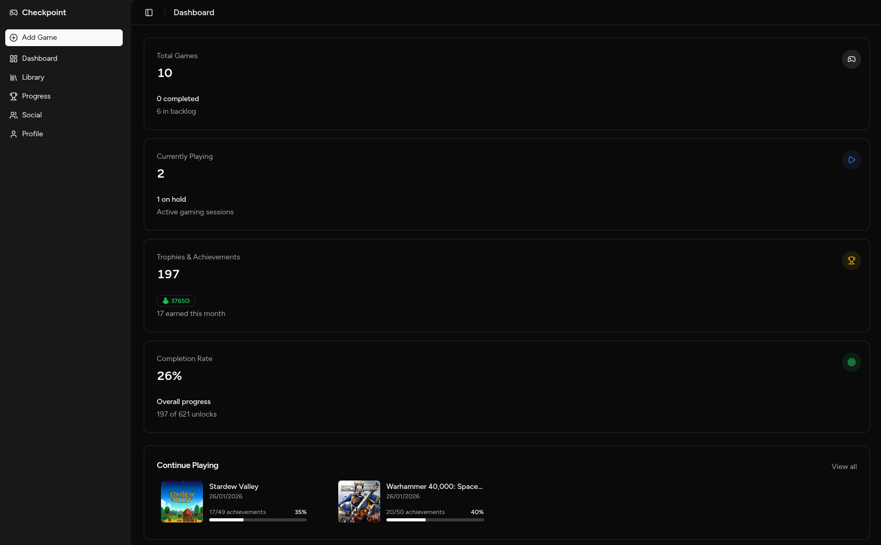Click the gamepad icon on Total Games card

coord(851,59)
